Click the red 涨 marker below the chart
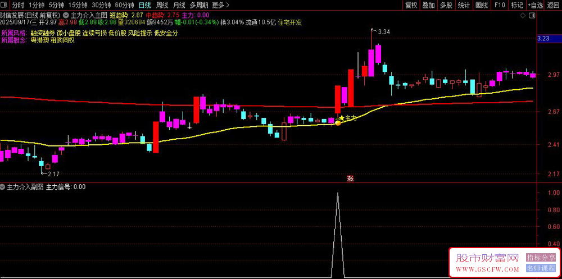This screenshot has width=562, height=279. coord(350,179)
